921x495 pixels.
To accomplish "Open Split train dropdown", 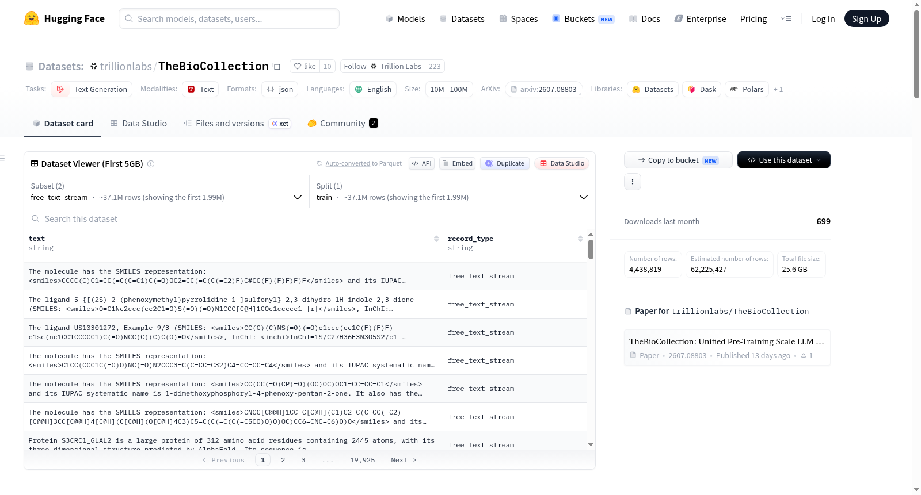I will (452, 191).
